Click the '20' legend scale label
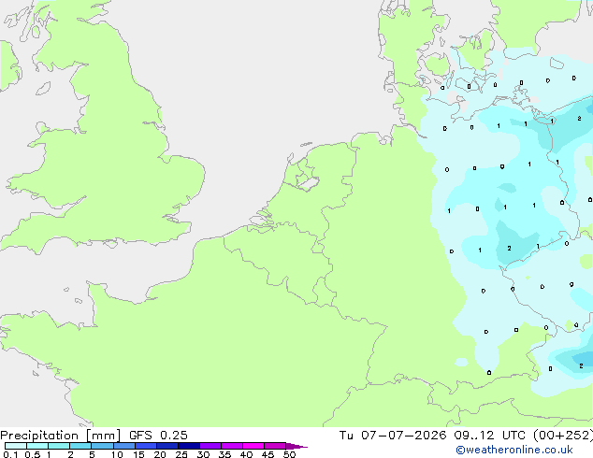Screen dimensions: 593x458 click(160, 454)
